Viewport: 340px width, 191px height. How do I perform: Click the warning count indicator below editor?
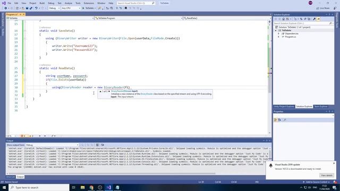tap(31, 136)
